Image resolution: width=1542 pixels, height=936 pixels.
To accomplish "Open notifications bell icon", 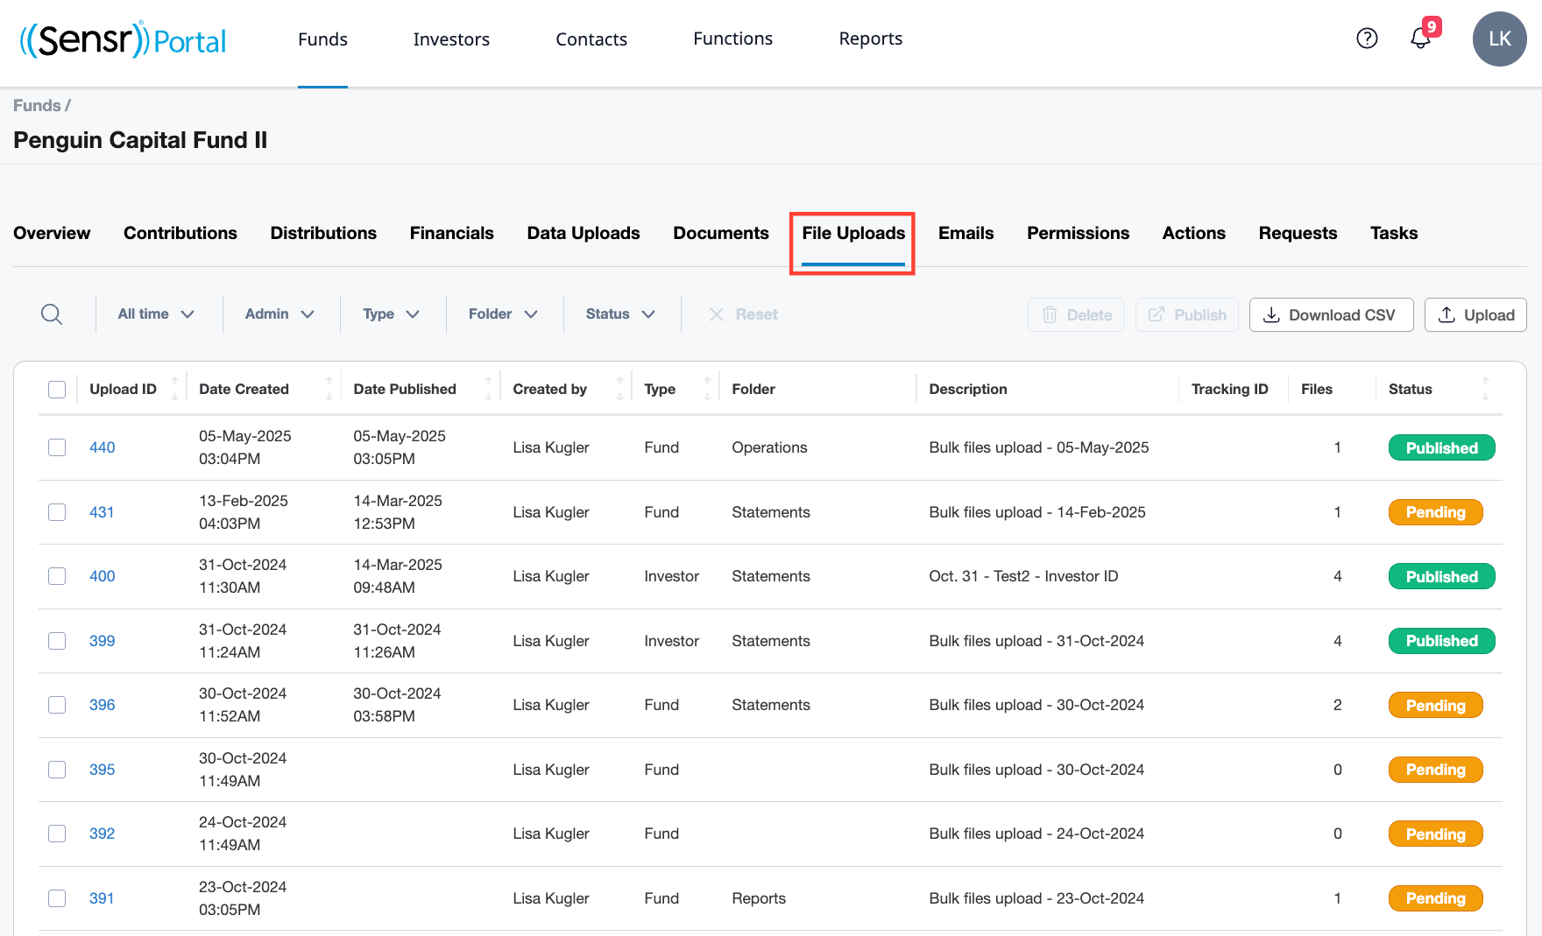I will 1420,39.
